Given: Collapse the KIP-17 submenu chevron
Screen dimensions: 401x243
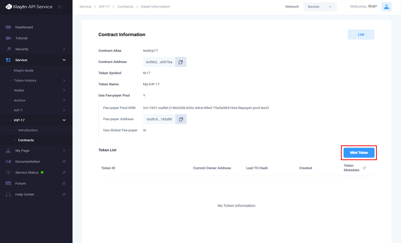Looking at the screenshot, I should (64, 120).
